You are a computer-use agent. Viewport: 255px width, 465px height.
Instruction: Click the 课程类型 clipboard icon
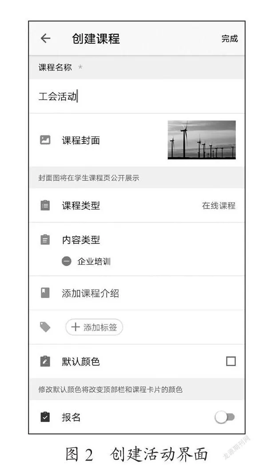[45, 205]
